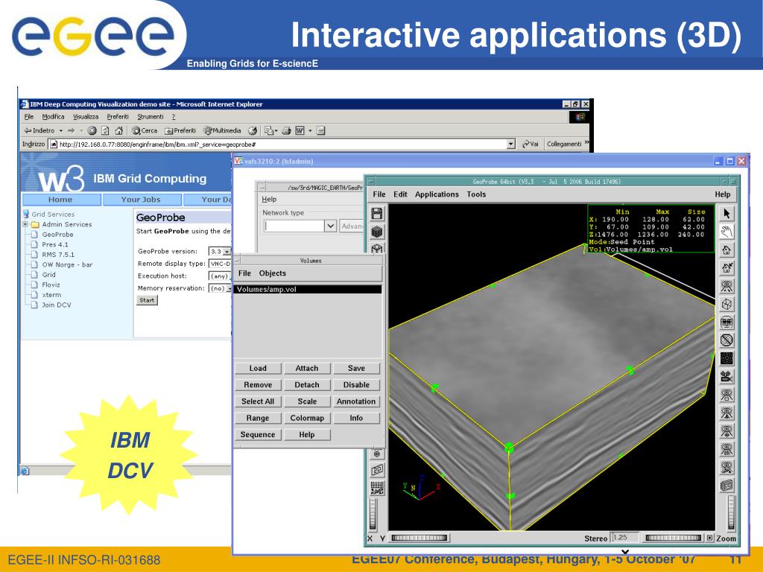
Task: Click the Word edit icon in IE toolbar
Action: pyautogui.click(x=300, y=130)
